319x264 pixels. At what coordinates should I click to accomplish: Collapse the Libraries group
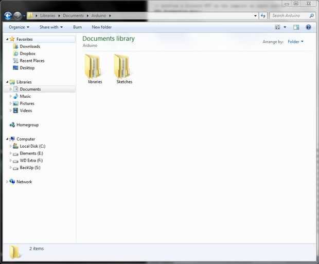(x=7, y=82)
